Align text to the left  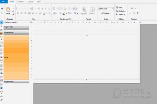point(18,13)
